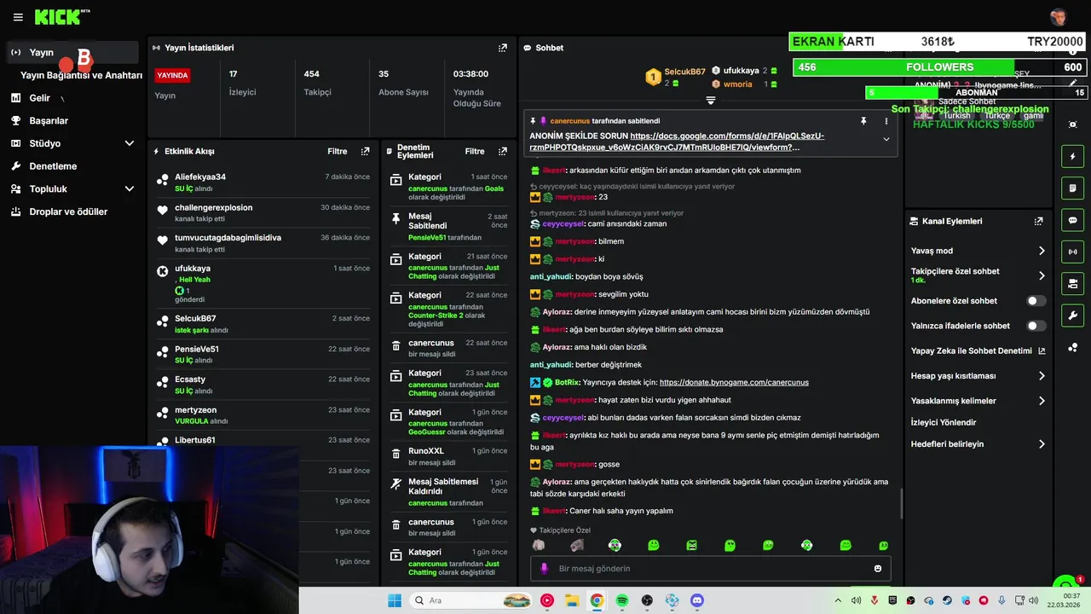Open the hamburger menu beside the Kick logo
This screenshot has width=1091, height=614.
(18, 17)
